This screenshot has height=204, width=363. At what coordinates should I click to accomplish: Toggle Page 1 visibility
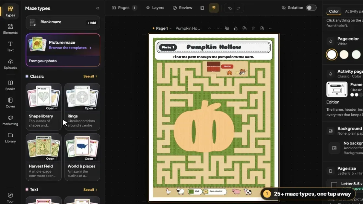(x=227, y=28)
